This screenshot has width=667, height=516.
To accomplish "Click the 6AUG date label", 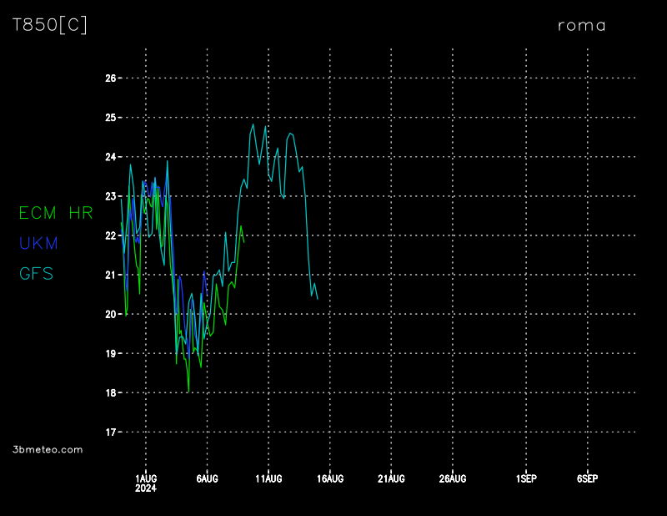I will (207, 478).
